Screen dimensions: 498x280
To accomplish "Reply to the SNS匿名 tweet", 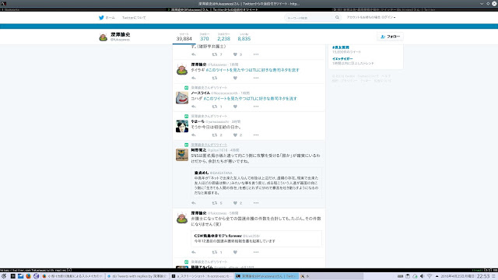I will [194, 203].
